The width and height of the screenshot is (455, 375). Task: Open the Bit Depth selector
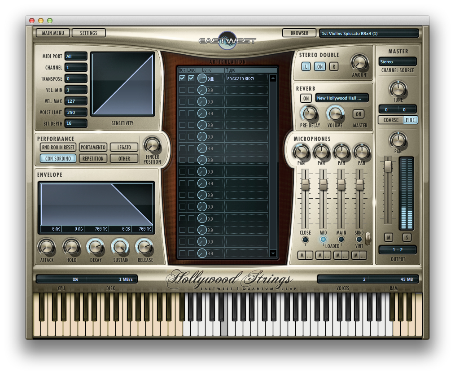(x=76, y=123)
